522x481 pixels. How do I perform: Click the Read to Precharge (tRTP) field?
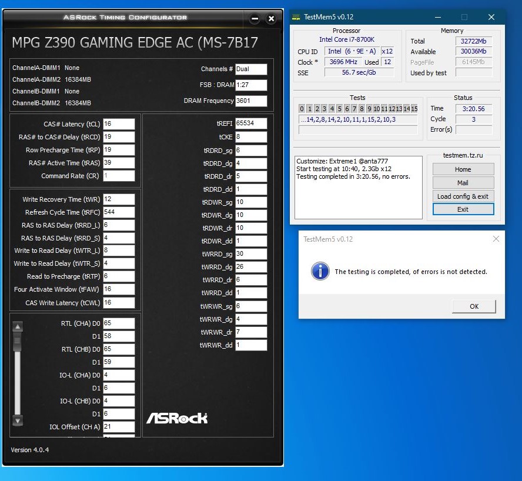pyautogui.click(x=119, y=276)
